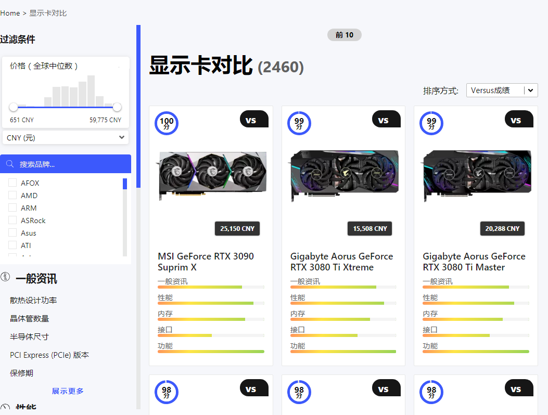Viewport: 548px width, 415px height.
Task: Click the 搜索品牌 search field
Action: [x=66, y=164]
